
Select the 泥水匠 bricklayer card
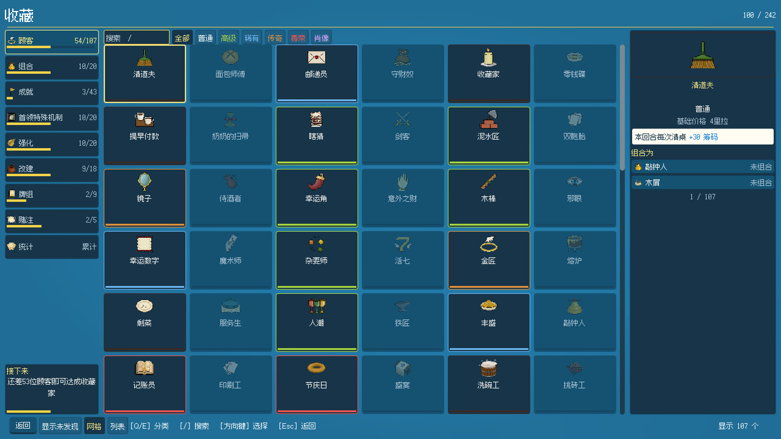pos(489,136)
